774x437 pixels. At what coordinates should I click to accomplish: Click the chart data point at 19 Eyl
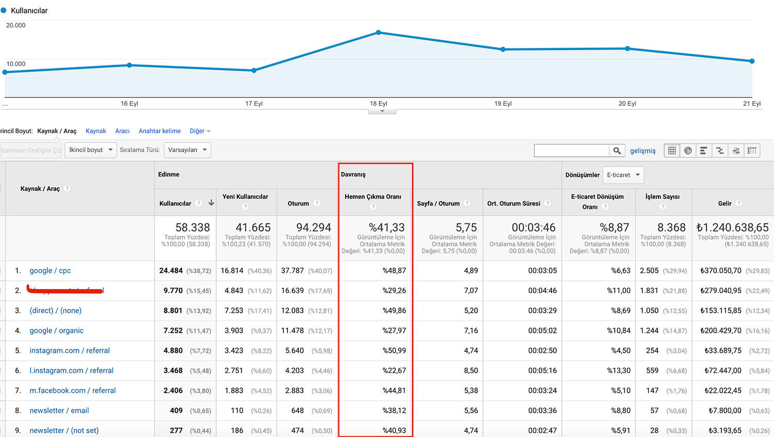point(503,50)
